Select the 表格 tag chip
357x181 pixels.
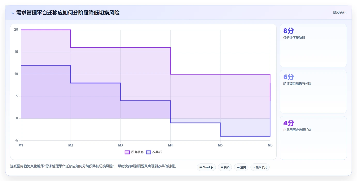coord(225,167)
